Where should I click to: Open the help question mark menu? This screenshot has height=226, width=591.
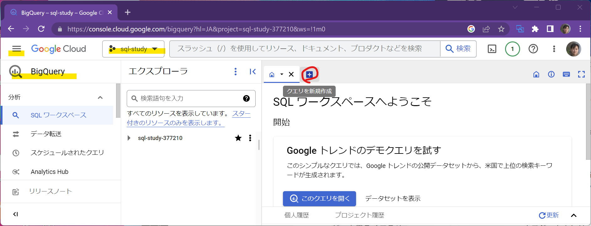533,49
